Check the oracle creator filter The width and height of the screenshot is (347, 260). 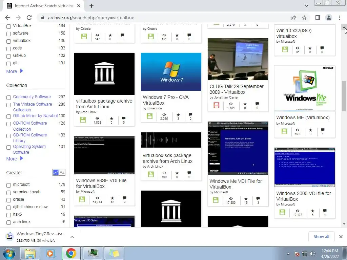(8, 200)
